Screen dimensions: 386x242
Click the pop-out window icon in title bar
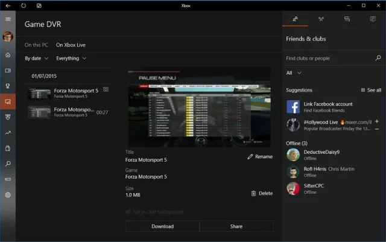[x=39, y=5]
